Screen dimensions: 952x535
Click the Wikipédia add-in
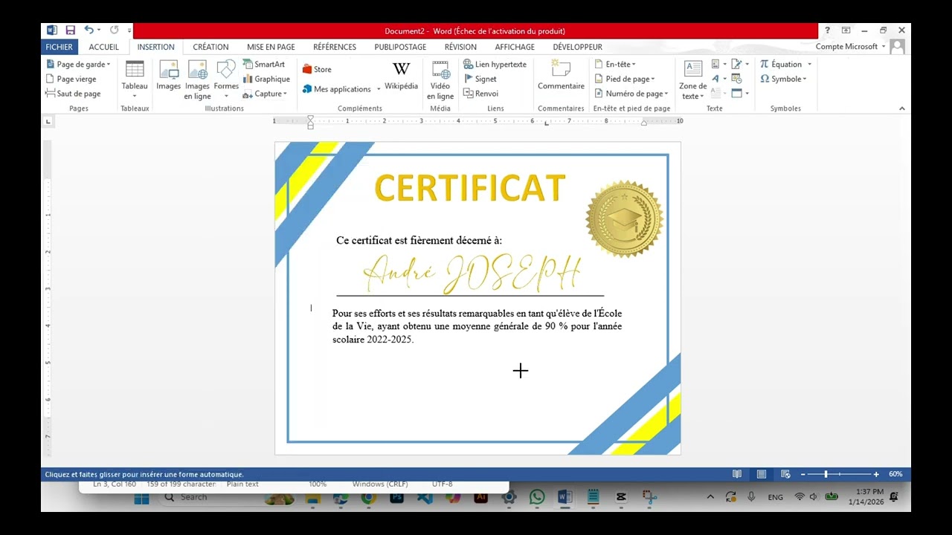(x=401, y=76)
